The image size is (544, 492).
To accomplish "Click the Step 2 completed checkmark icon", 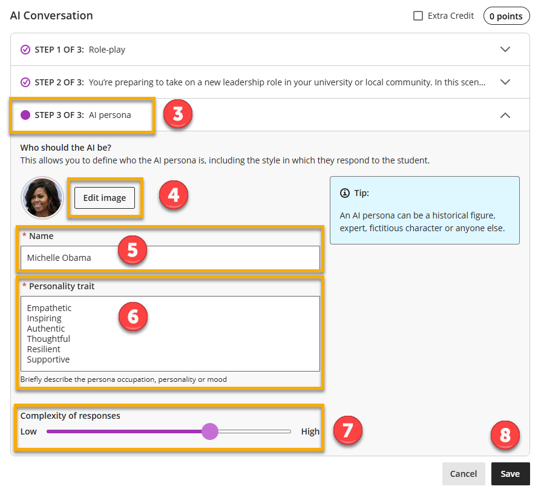I will (x=25, y=82).
